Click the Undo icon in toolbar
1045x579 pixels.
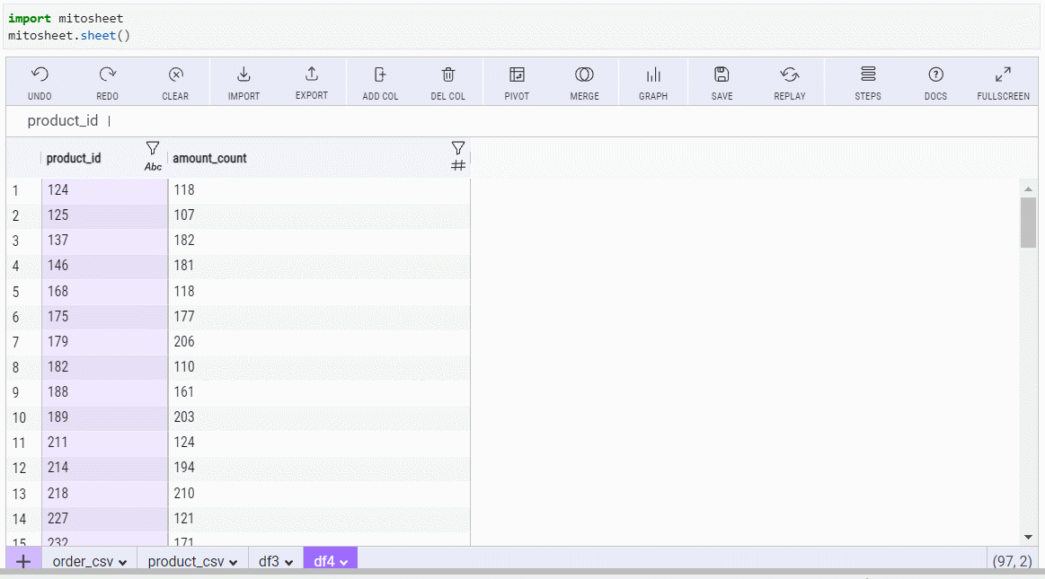coord(40,75)
